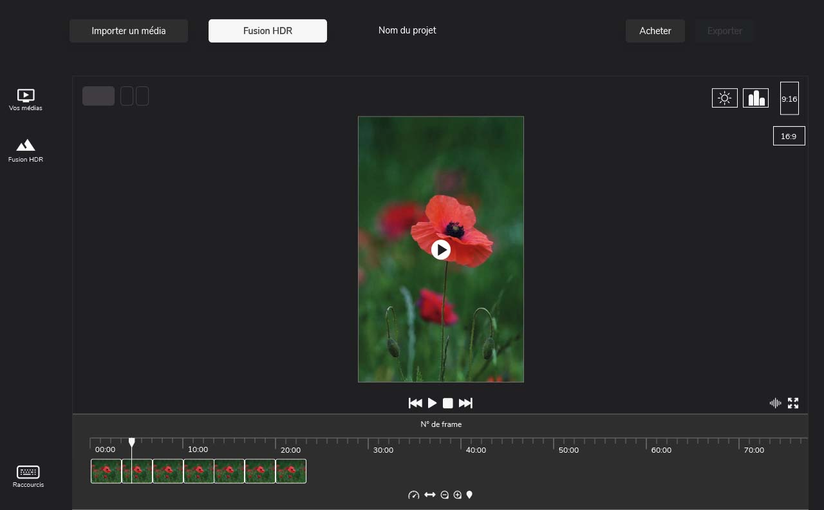Set aspect ratio to 9:16 portrait
824x510 pixels.
tap(789, 99)
